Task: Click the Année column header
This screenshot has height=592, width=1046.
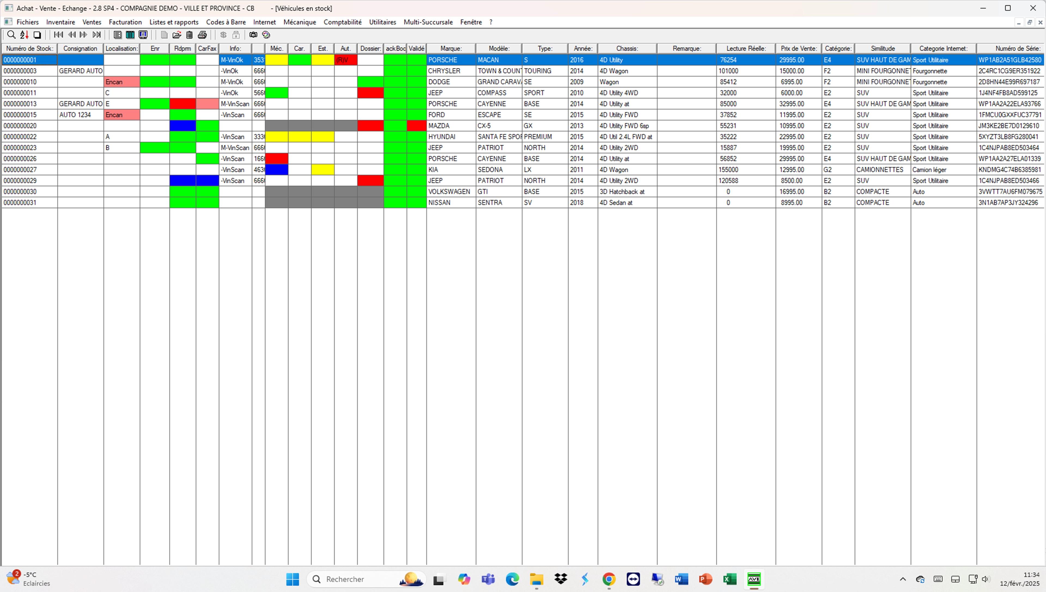Action: click(x=583, y=48)
